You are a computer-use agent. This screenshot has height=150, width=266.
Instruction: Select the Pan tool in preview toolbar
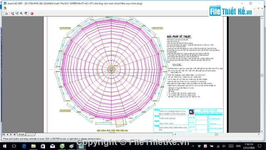pyautogui.click(x=12, y=13)
